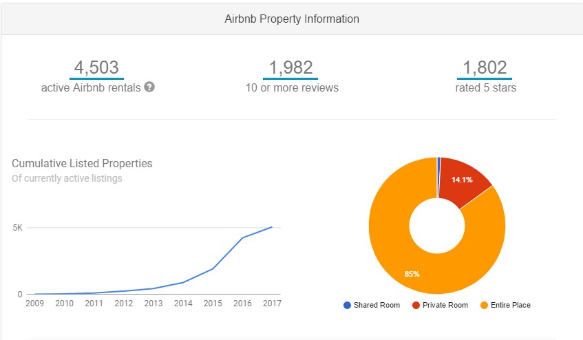Click the 5K y-axis label

click(17, 228)
